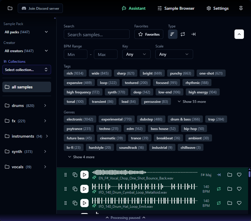
Task: Click folder icon on EN_F# vocal chop row
Action: pyautogui.click(x=229, y=175)
